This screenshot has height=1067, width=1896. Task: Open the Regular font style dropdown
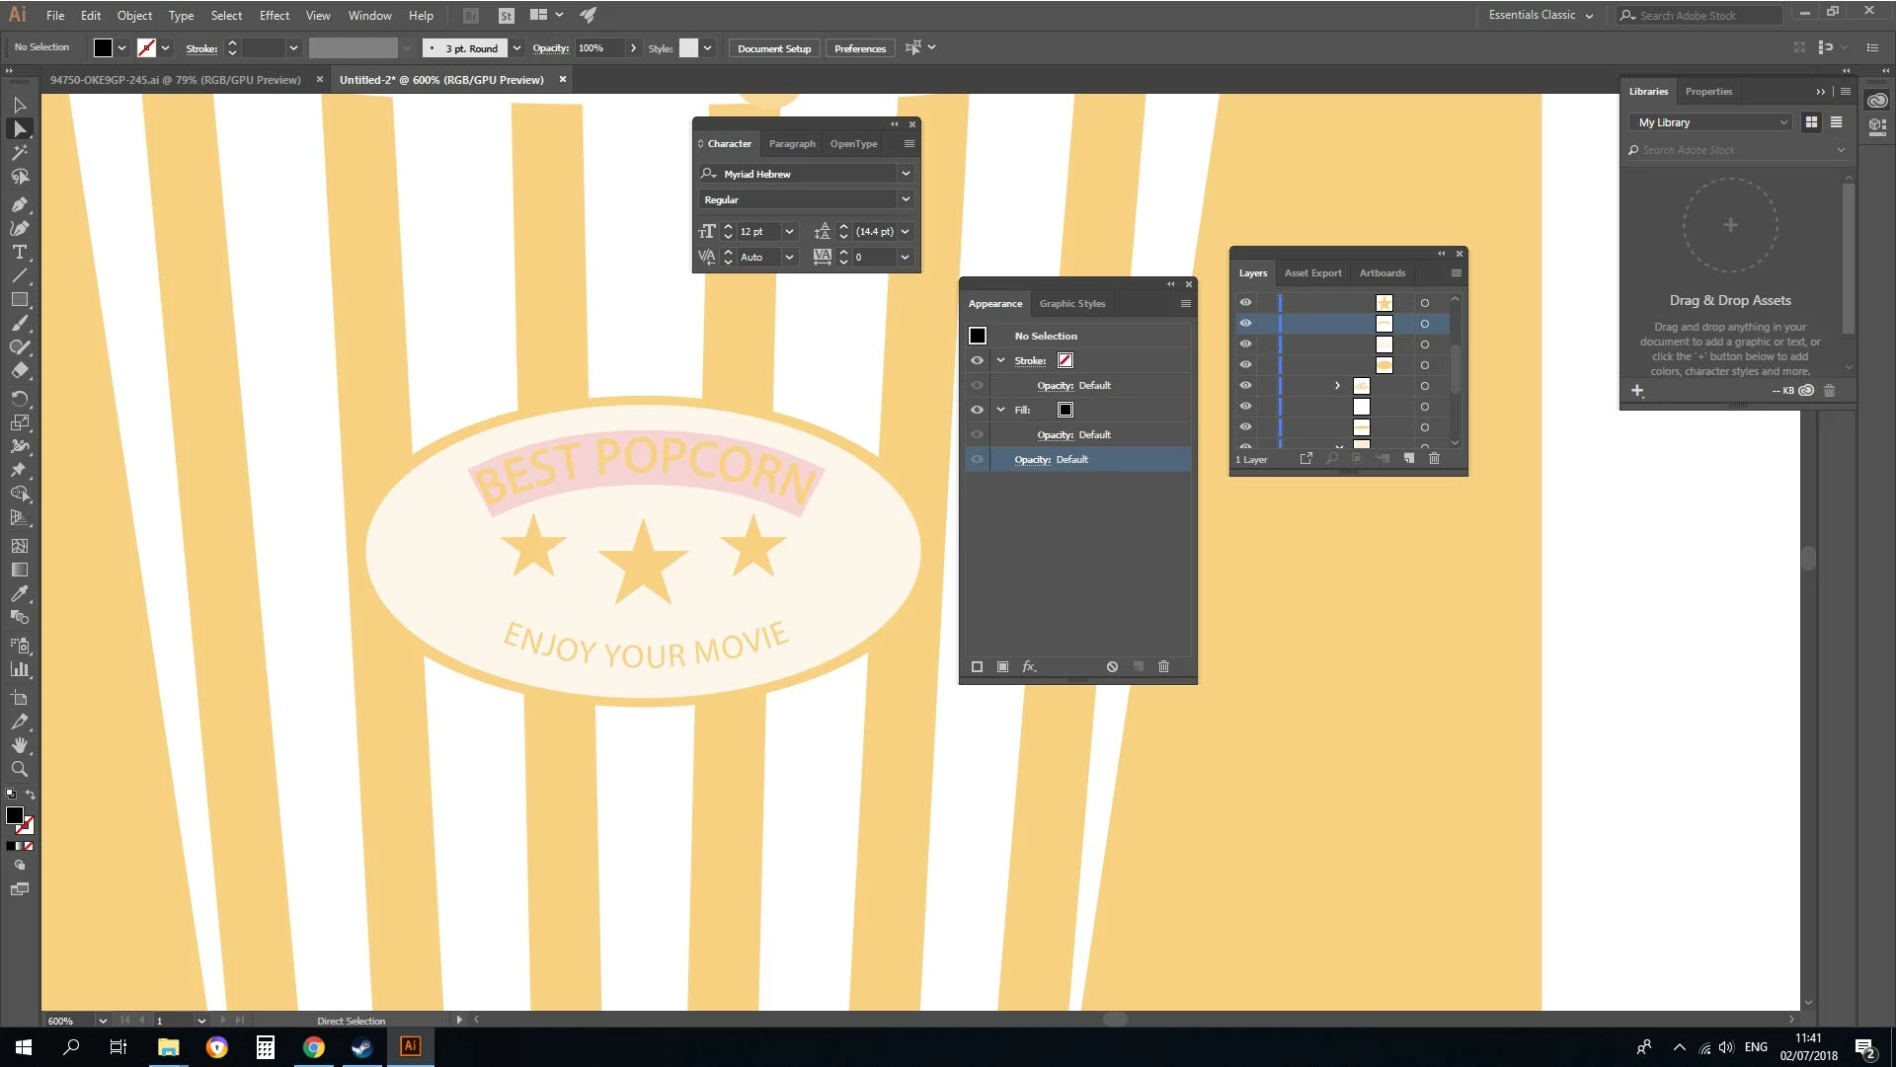click(905, 199)
